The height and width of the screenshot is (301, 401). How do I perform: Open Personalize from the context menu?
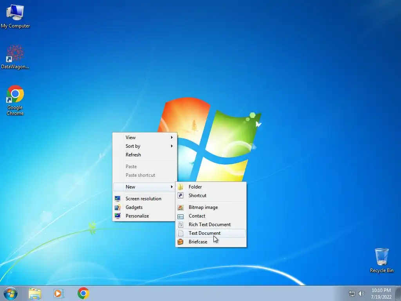(145, 216)
